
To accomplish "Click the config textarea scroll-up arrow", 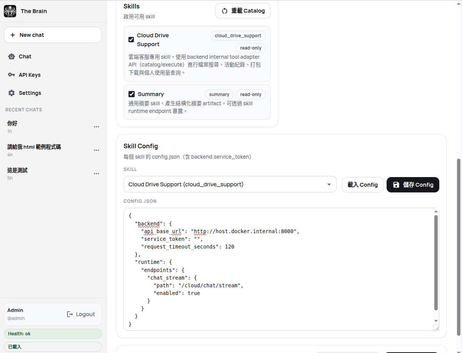I will pos(436,212).
